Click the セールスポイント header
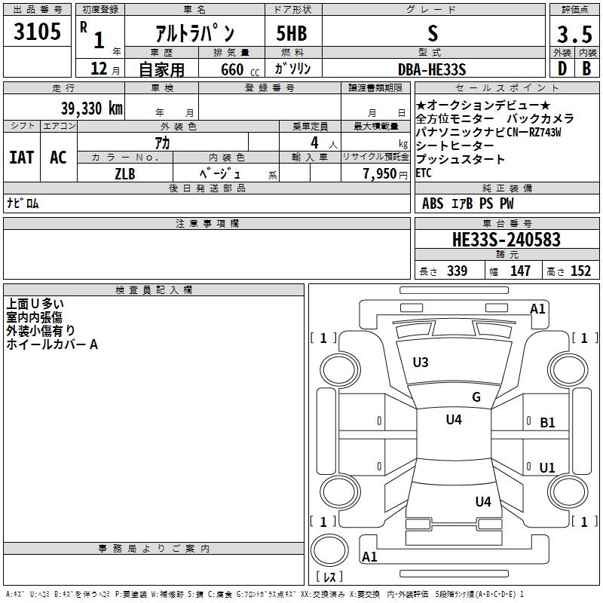 pos(507,87)
